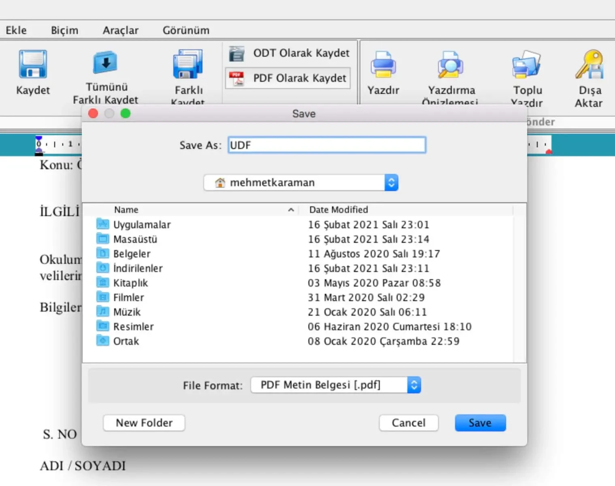Expand the File Format dropdown
The image size is (615, 486).
pos(336,385)
